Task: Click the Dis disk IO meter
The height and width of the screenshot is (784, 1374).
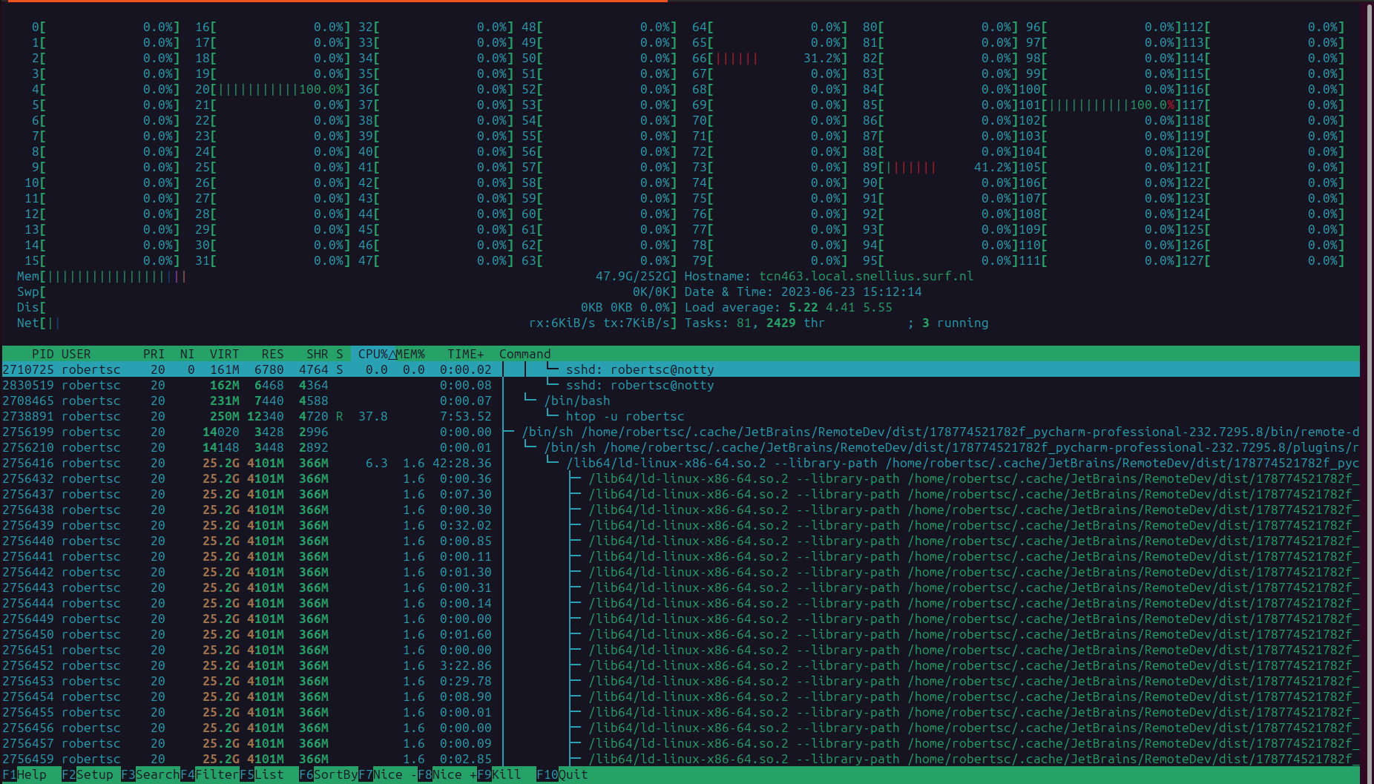Action: pyautogui.click(x=346, y=307)
